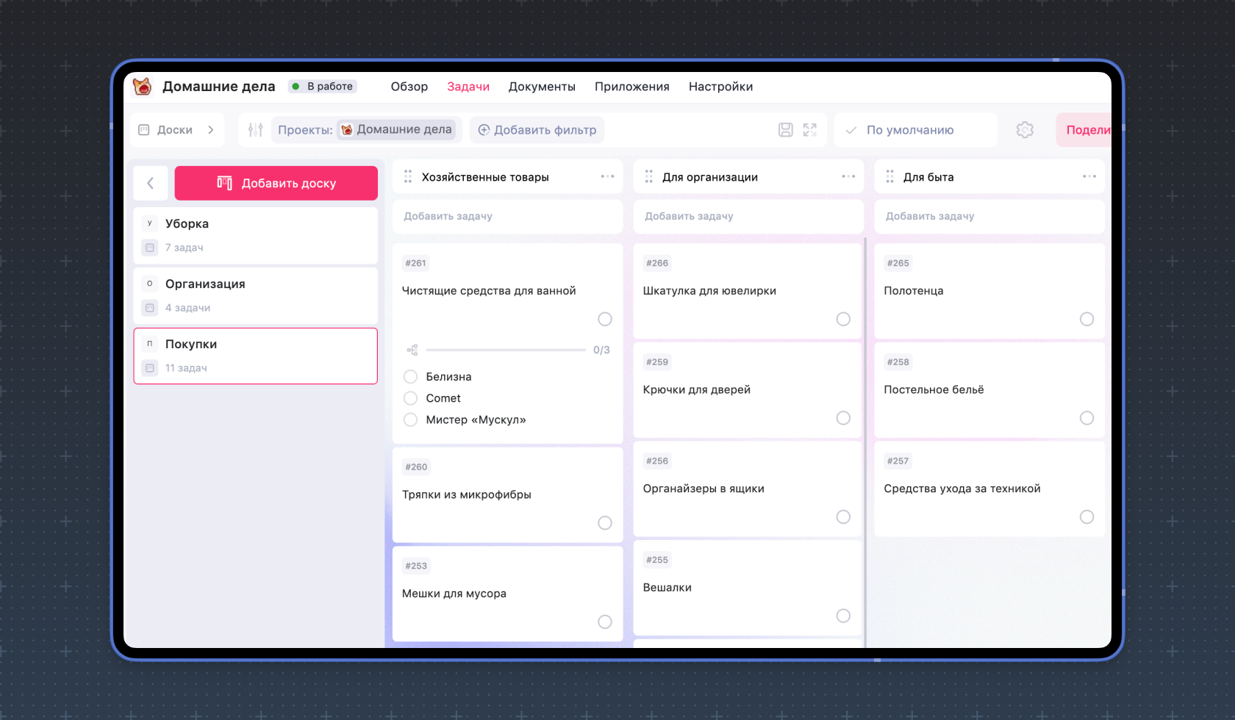The width and height of the screenshot is (1235, 720).
Task: Complete task Полотенца using its circle
Action: click(1087, 319)
